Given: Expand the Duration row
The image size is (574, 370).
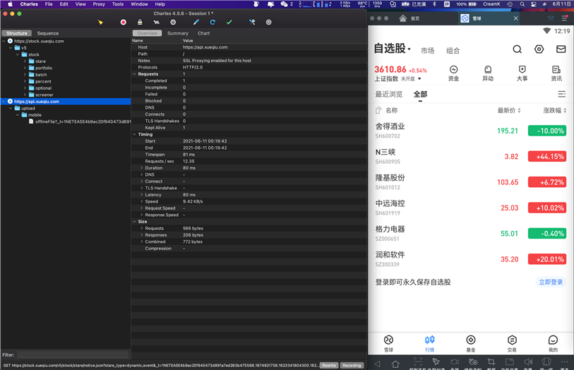Looking at the screenshot, I should coord(142,168).
